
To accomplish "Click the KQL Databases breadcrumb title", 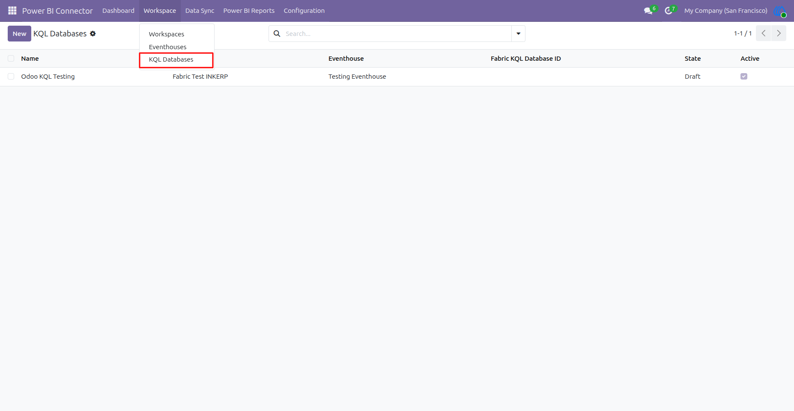I will tap(60, 33).
